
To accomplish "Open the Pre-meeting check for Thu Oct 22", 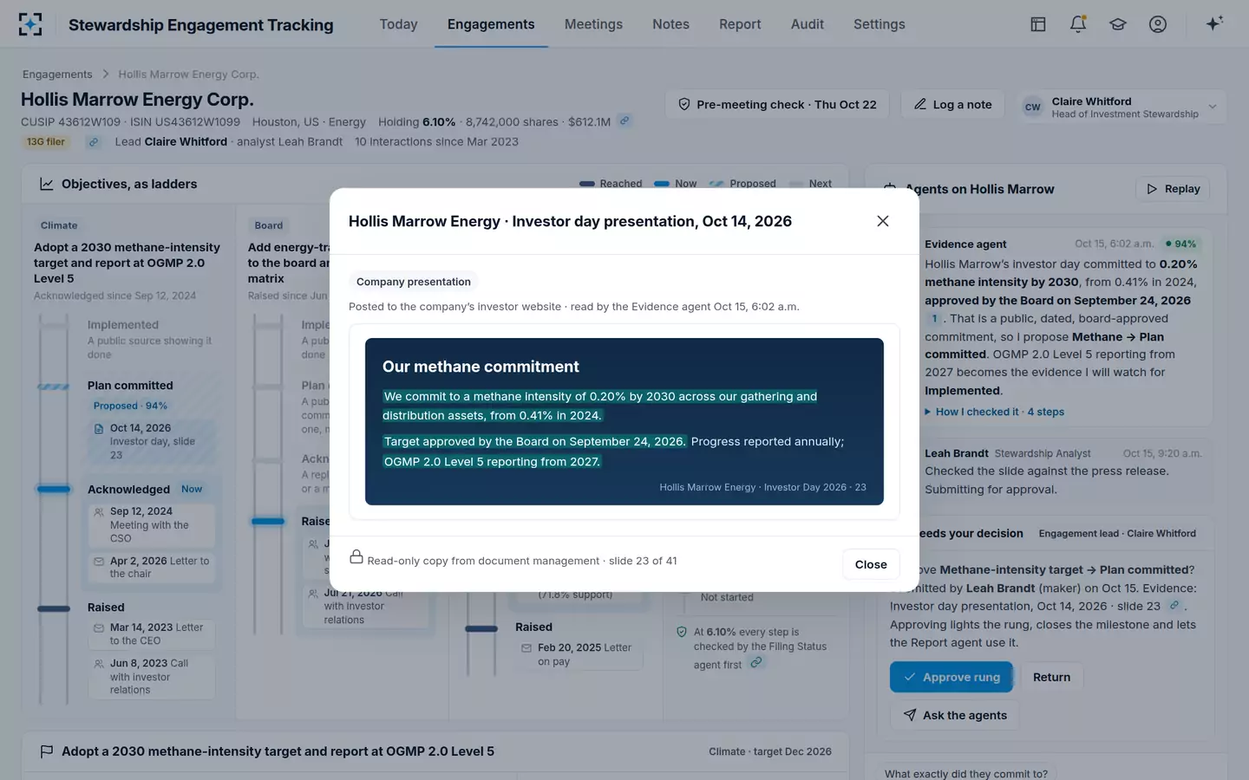I will [777, 105].
